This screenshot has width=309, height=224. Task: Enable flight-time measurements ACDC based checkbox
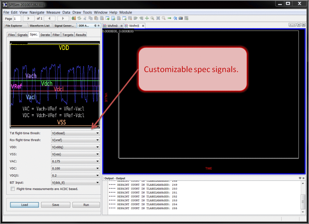[13, 189]
